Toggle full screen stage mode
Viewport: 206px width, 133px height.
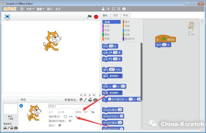pos(7,16)
